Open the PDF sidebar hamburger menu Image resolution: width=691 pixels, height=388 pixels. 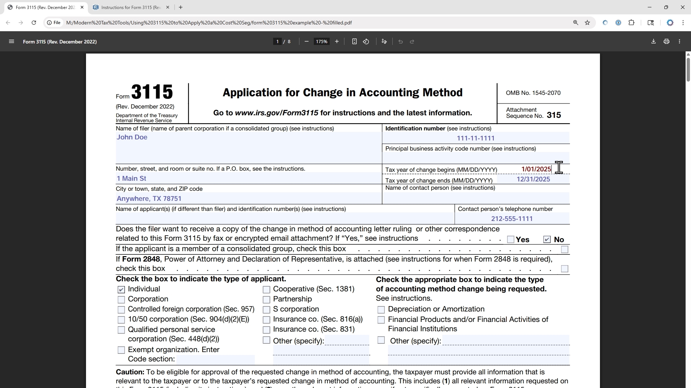(12, 42)
